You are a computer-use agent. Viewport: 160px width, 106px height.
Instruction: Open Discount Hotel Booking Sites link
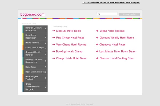[117, 58]
